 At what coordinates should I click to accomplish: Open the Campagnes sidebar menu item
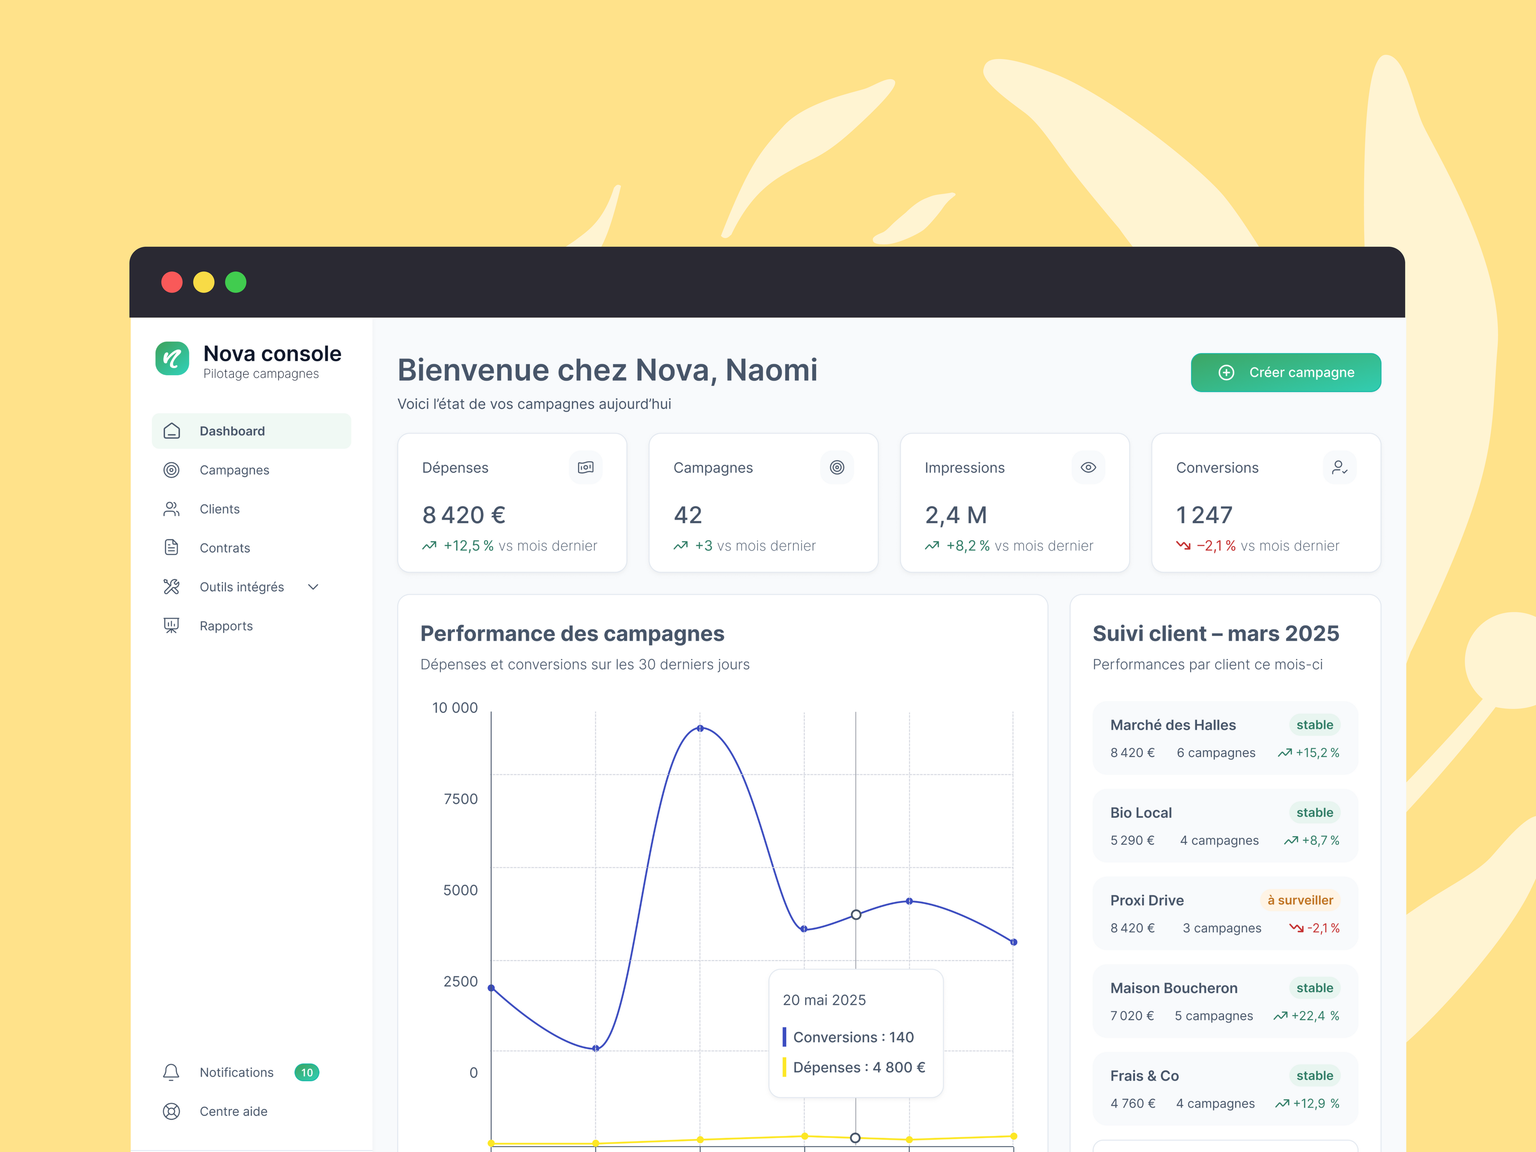click(x=234, y=470)
